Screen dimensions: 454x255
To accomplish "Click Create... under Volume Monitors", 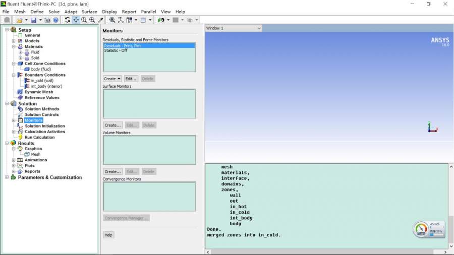I will tap(112, 171).
